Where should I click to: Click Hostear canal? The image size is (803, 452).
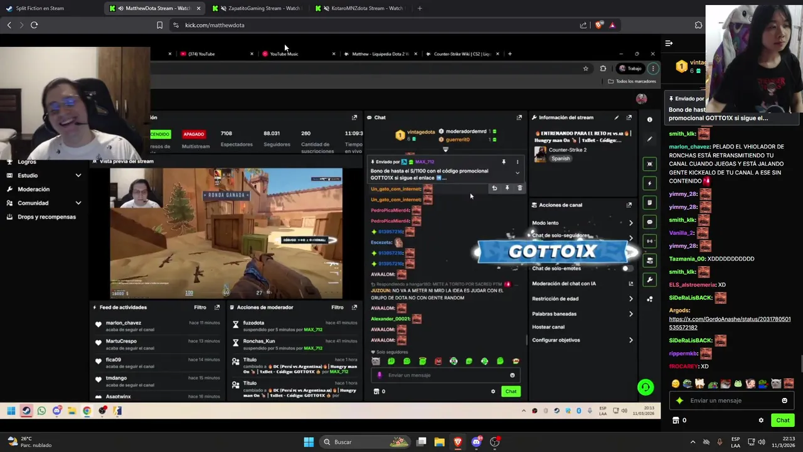point(548,327)
